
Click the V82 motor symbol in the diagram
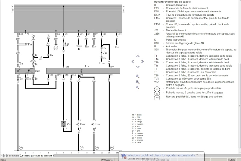(x=64, y=124)
